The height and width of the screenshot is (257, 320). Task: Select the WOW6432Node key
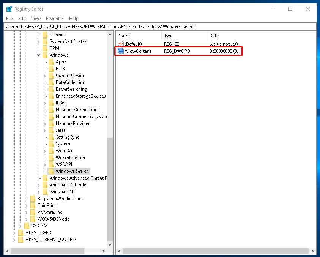tap(53, 219)
